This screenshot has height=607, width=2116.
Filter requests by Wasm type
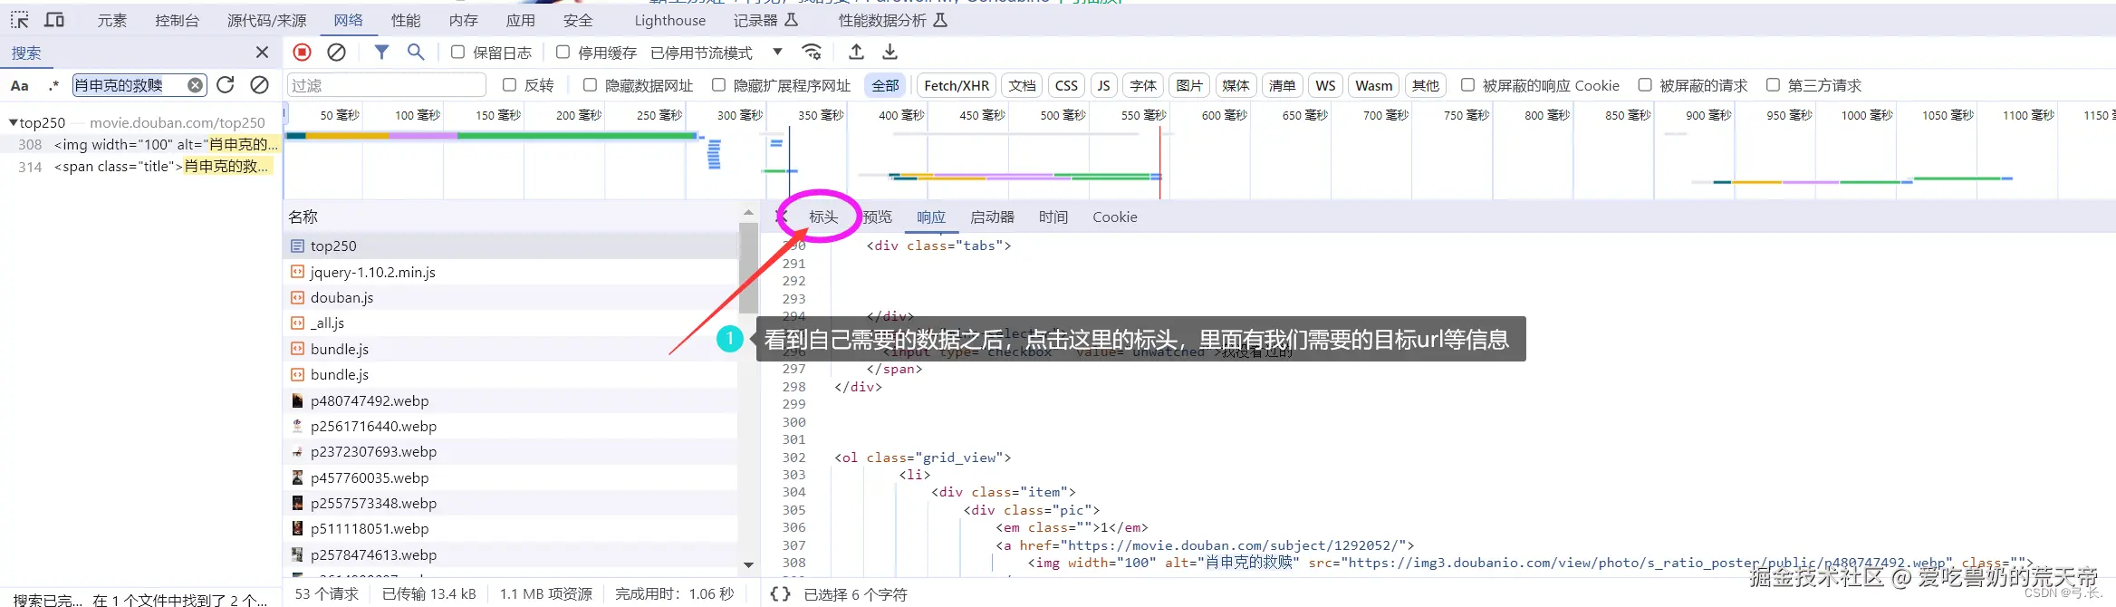coord(1373,85)
